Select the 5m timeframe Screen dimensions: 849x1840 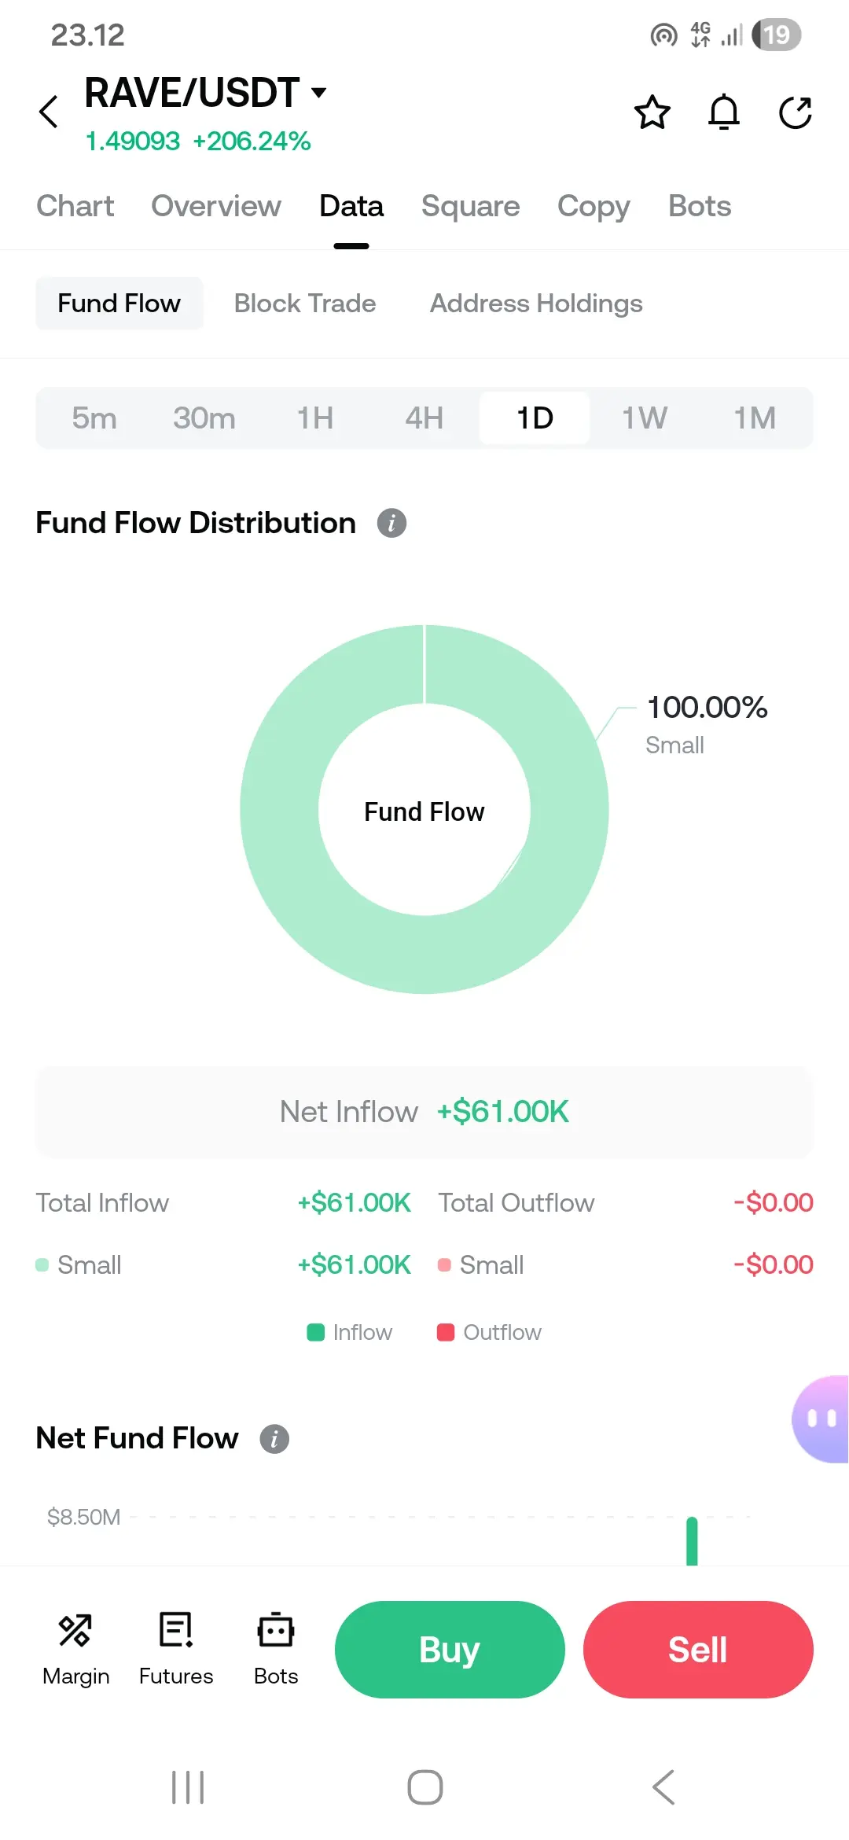tap(94, 418)
